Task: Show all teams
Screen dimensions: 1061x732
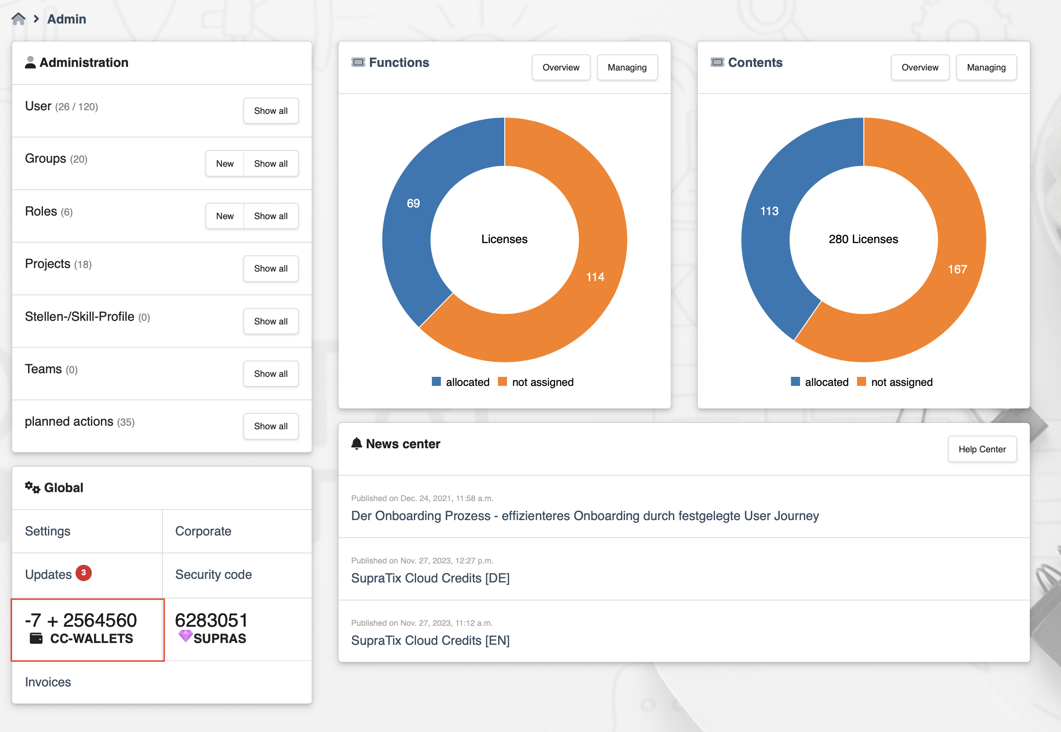Action: click(271, 374)
